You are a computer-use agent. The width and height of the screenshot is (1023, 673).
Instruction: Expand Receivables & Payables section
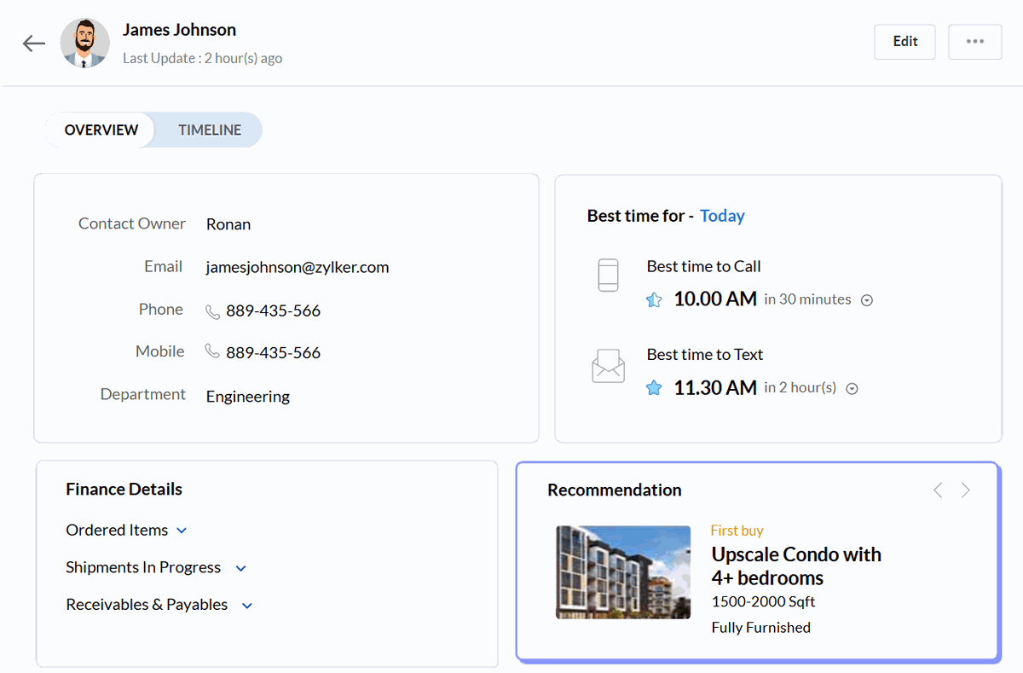click(x=247, y=606)
